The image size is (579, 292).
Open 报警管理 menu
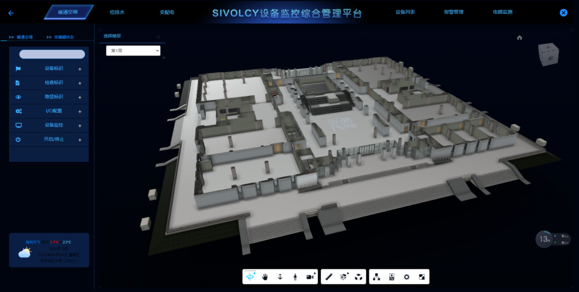(453, 12)
